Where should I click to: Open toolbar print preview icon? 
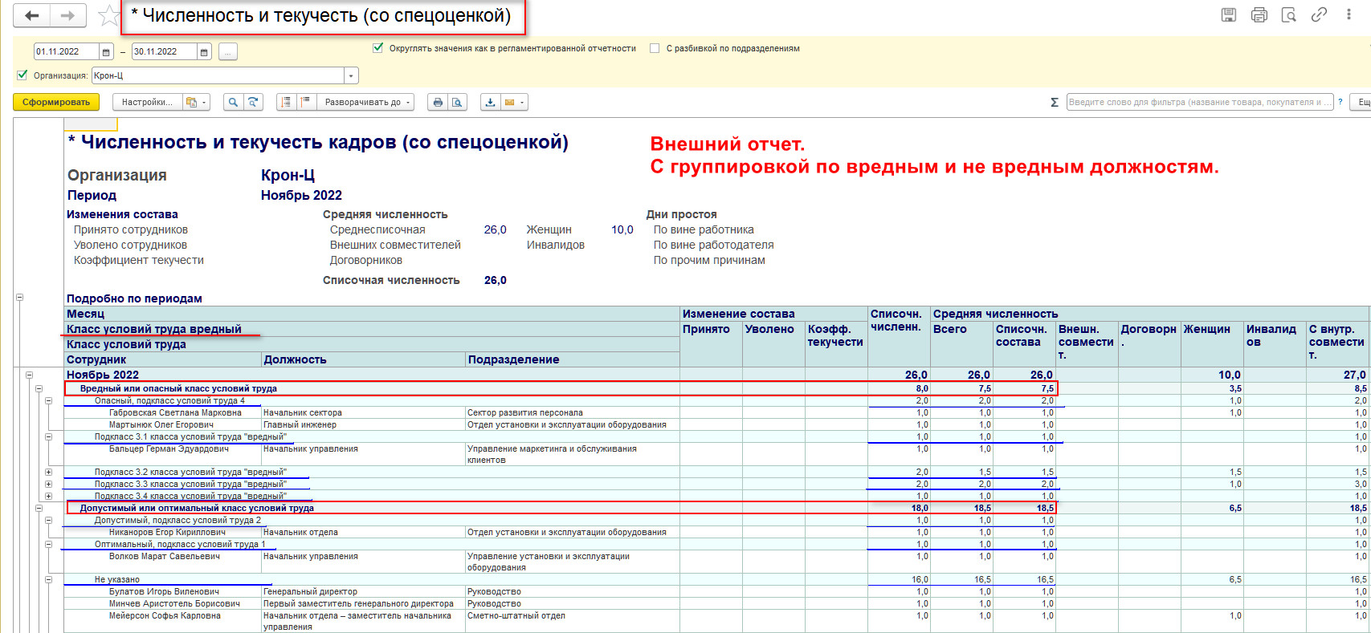point(457,102)
